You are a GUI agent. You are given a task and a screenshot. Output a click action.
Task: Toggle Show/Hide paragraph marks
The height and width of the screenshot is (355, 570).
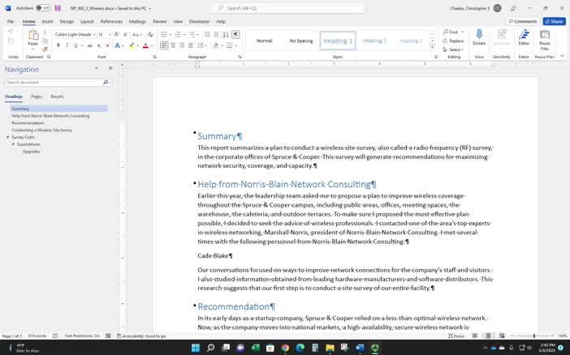point(236,34)
